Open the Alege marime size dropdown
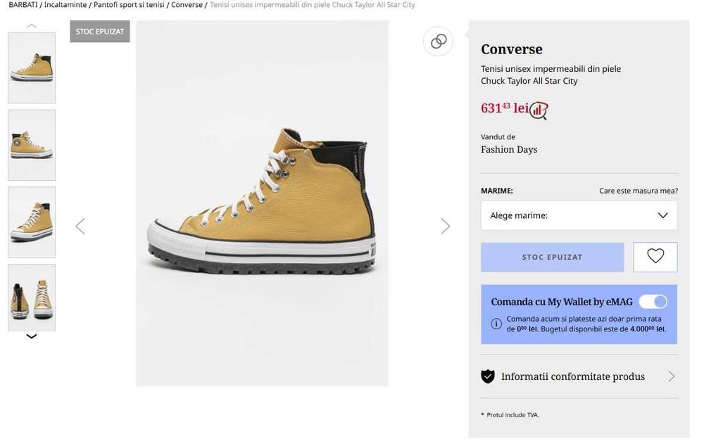Screen dimensions: 704x444 (x=579, y=215)
